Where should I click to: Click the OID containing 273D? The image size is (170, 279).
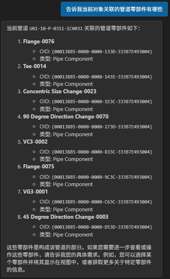[102, 127]
